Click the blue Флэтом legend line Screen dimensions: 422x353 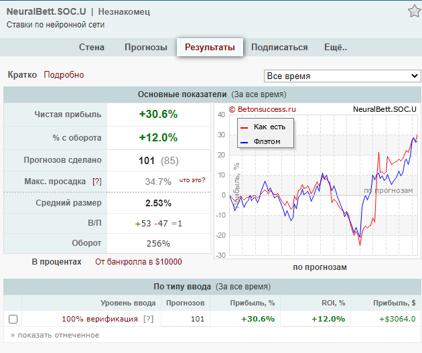pos(245,141)
